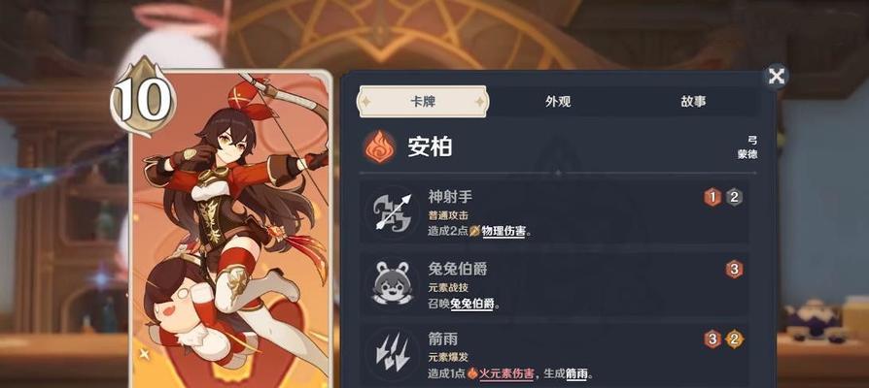Select the 神射手 bow skill icon
This screenshot has width=869, height=388.
[393, 211]
